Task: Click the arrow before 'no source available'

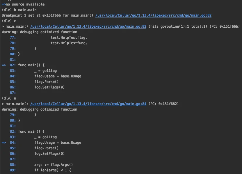Action: tap(4, 4)
